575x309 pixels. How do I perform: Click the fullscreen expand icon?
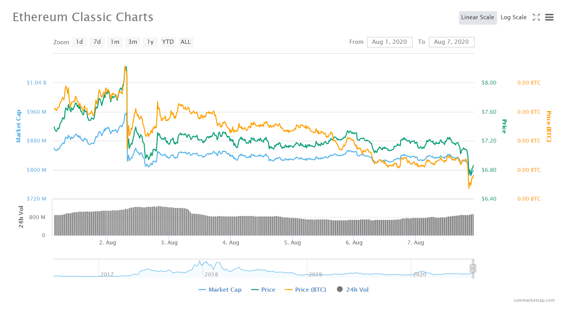coord(536,17)
